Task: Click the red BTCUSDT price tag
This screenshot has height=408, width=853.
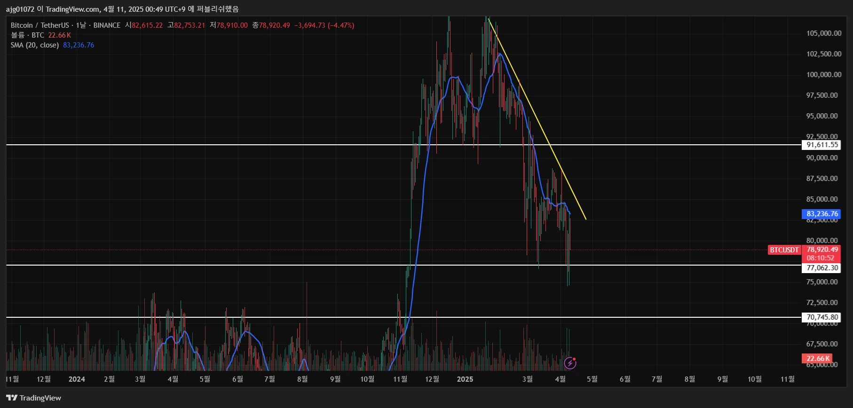Action: (784, 250)
